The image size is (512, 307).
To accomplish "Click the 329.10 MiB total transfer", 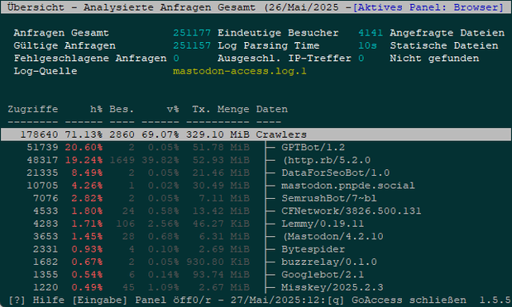I will click(218, 135).
